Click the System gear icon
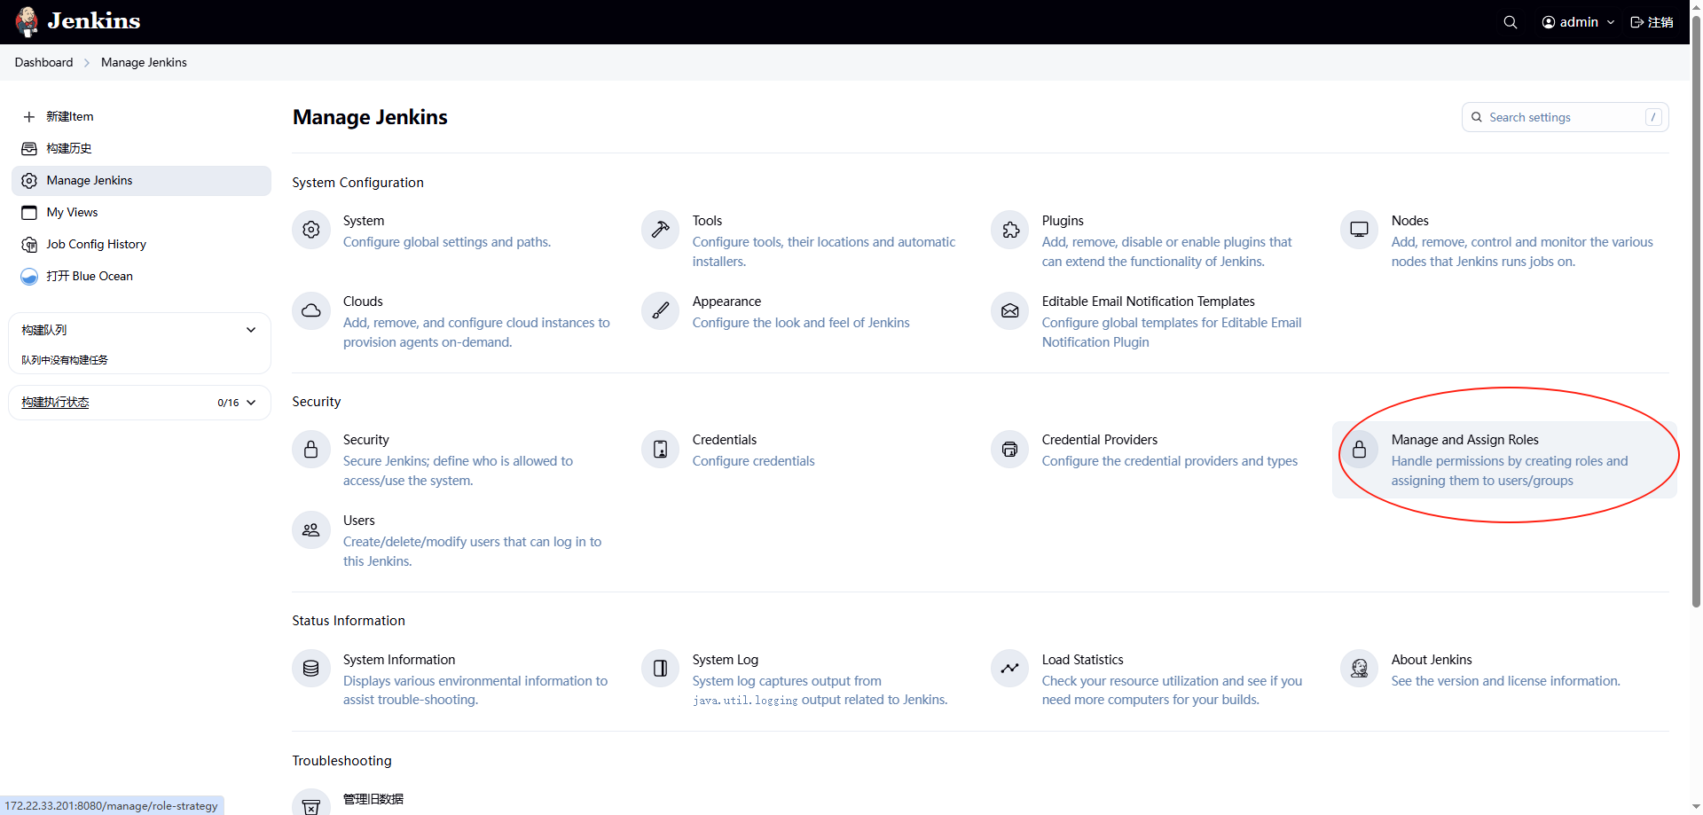The width and height of the screenshot is (1703, 815). [310, 231]
